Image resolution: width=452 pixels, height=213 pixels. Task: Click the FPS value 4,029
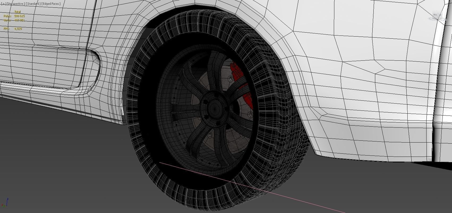coord(18,29)
